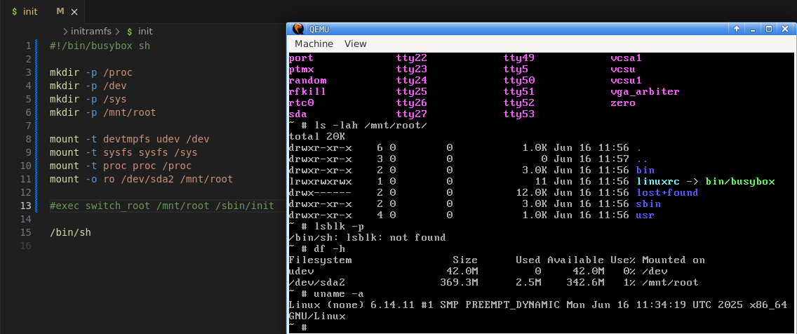
Task: Open initramfs folder in the breadcrumb
Action: point(91,32)
